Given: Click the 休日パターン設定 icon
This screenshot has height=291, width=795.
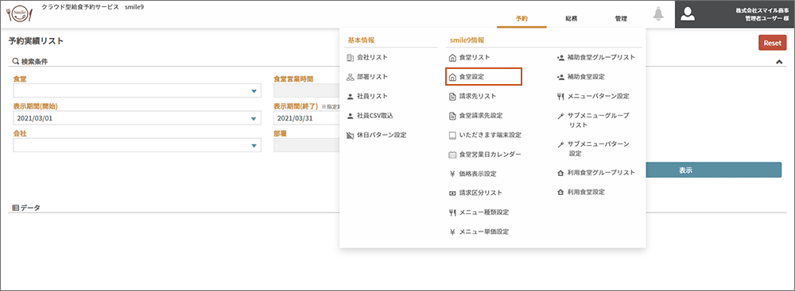Looking at the screenshot, I should click(x=349, y=135).
